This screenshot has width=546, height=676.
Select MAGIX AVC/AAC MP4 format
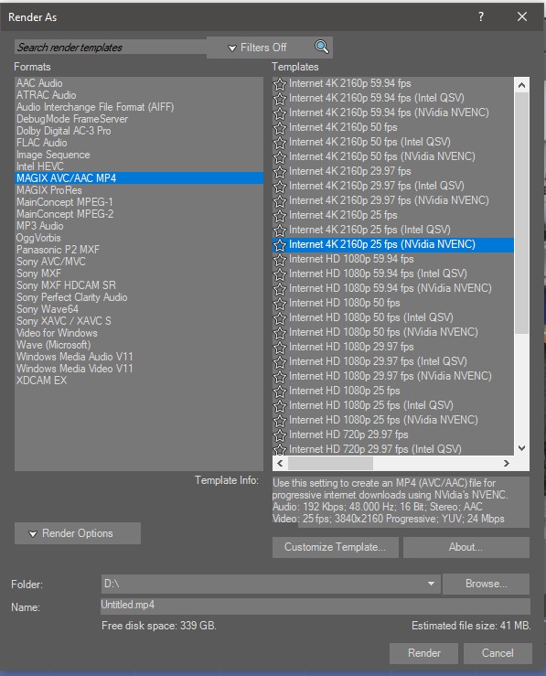[x=139, y=178]
